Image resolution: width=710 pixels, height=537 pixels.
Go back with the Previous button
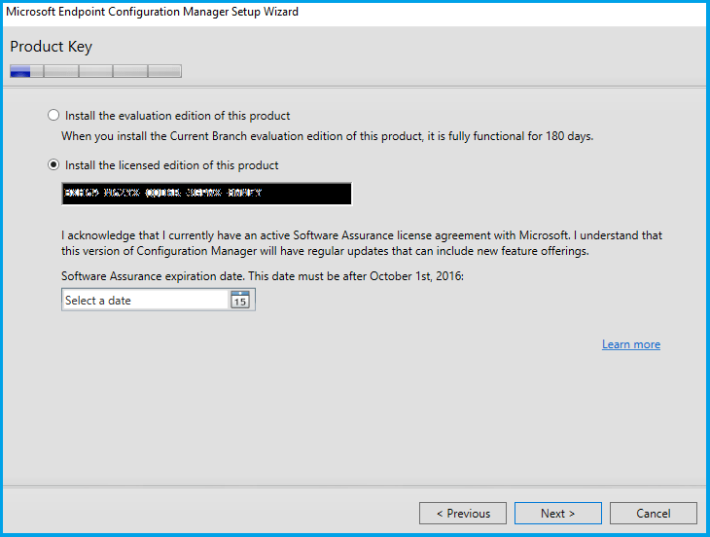[462, 513]
